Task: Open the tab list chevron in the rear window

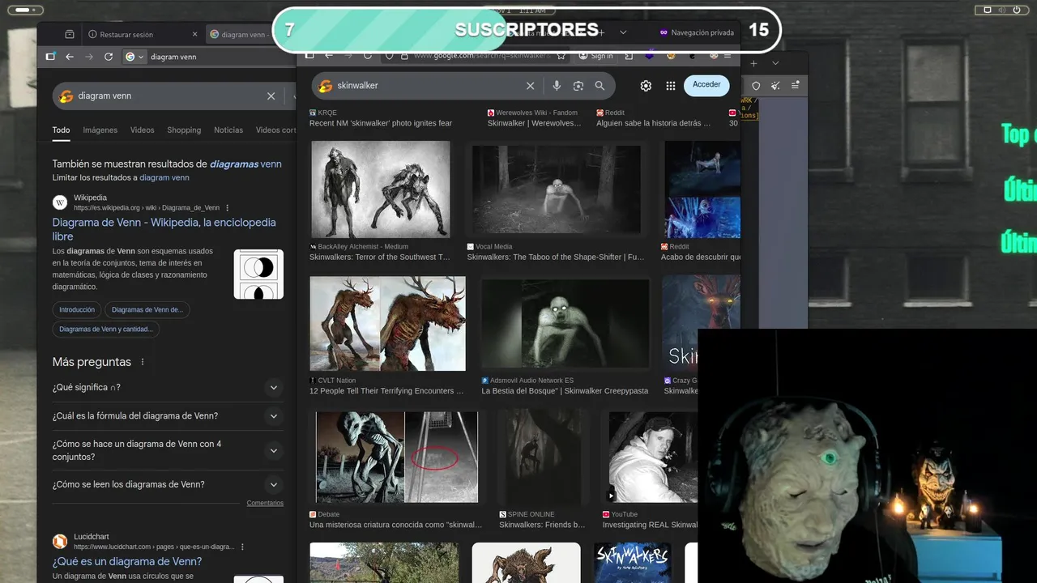Action: click(x=775, y=63)
